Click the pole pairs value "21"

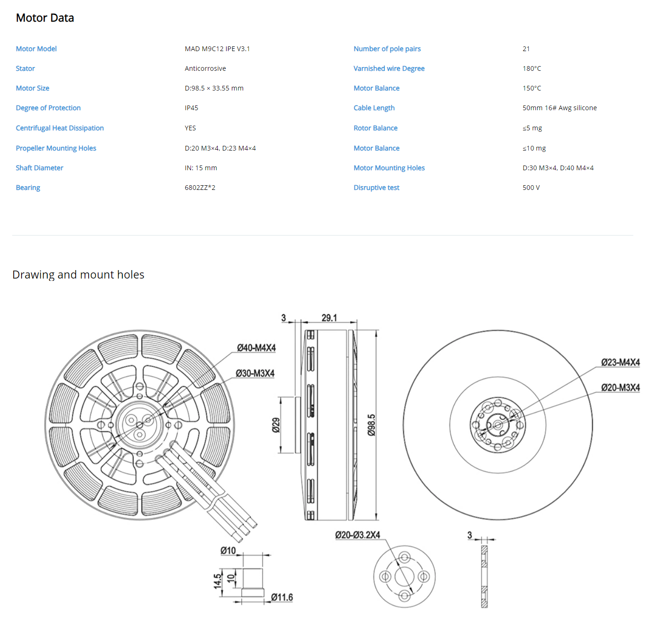click(x=526, y=49)
